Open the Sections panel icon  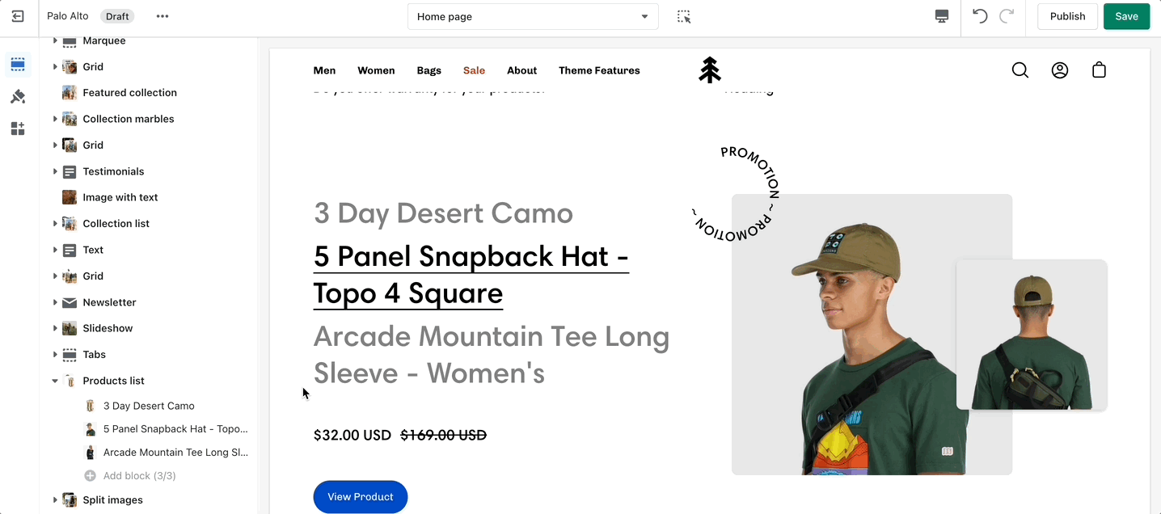(18, 65)
